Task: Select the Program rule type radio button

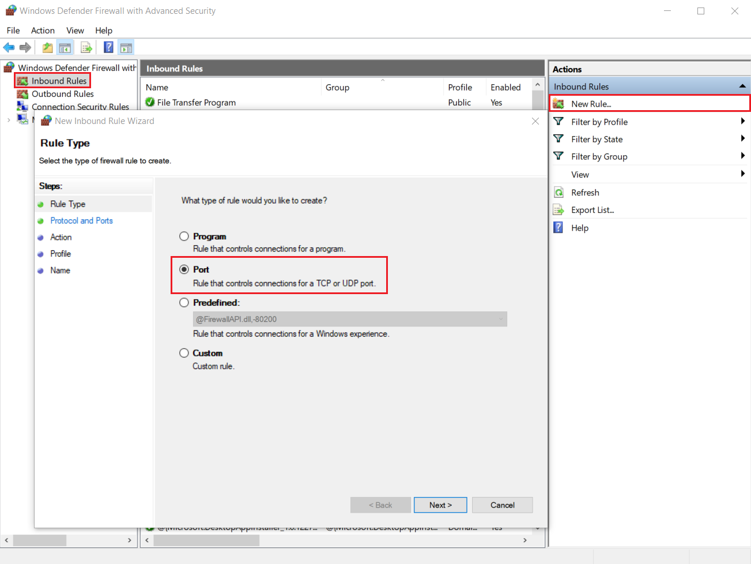Action: click(184, 236)
